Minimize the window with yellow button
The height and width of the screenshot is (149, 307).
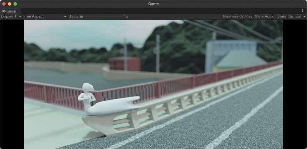pos(9,4)
